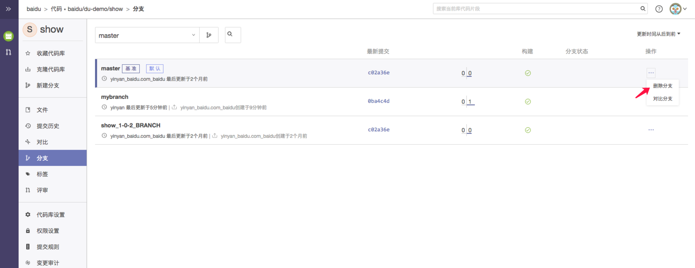Click the branch search magnifier button

[x=233, y=35]
